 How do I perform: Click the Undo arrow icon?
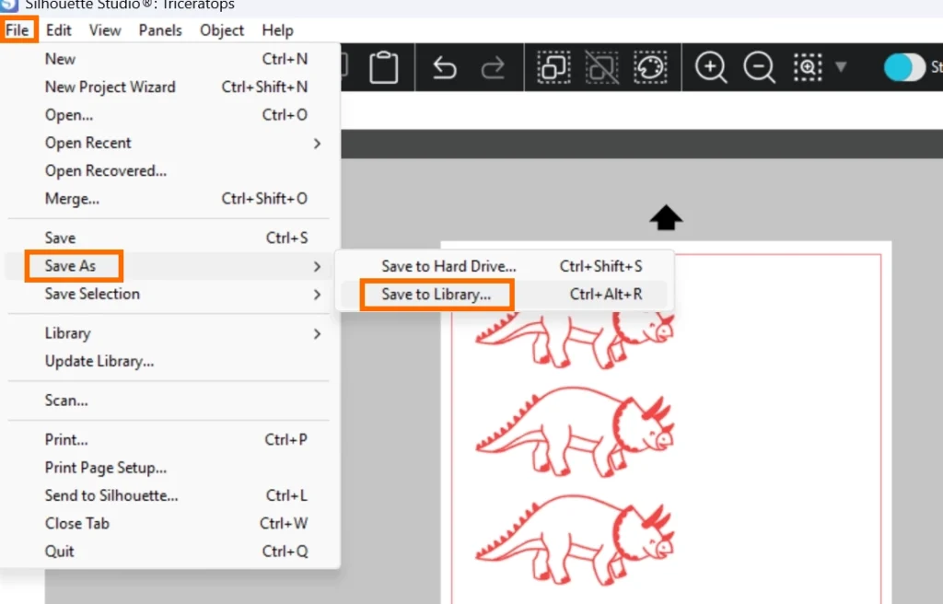(445, 67)
